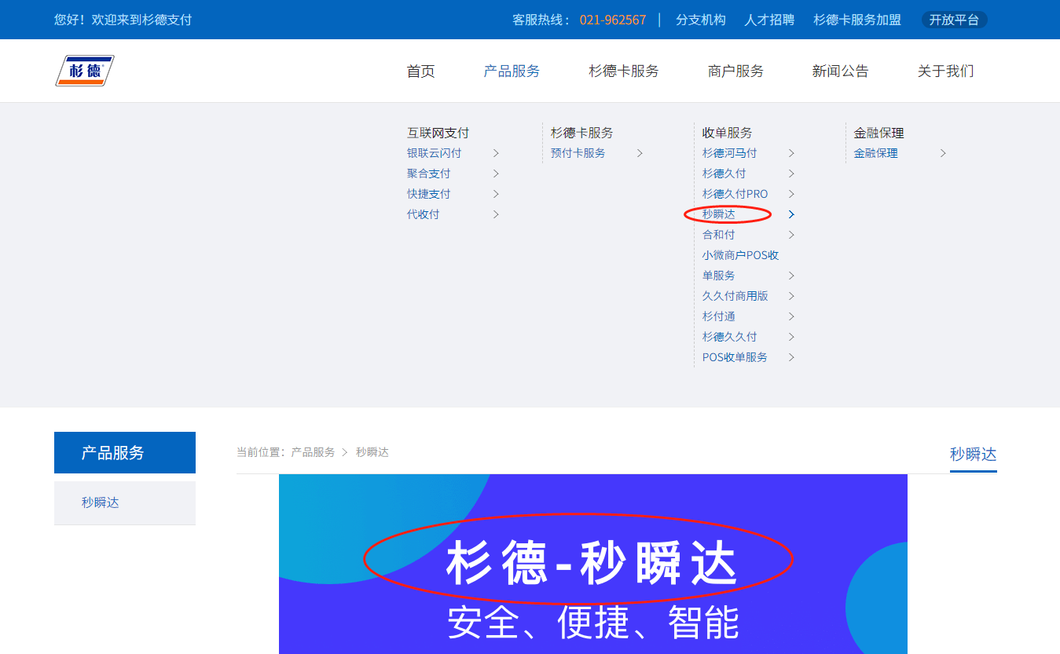
Task: Open 关于我们 from the navigation bar
Action: coord(945,71)
